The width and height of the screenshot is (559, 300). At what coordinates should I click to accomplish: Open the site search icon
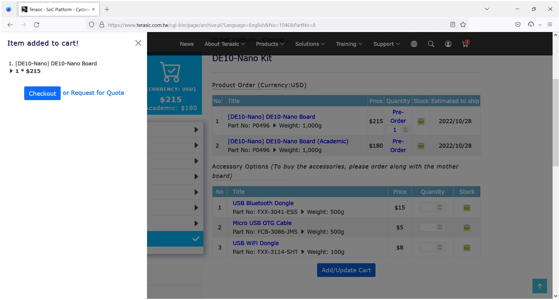coord(431,44)
